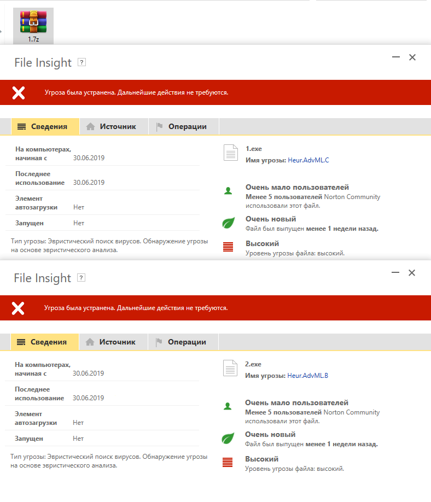Image resolution: width=431 pixels, height=502 pixels.
Task: Close the 2.exe File Insight window
Action: click(x=412, y=273)
